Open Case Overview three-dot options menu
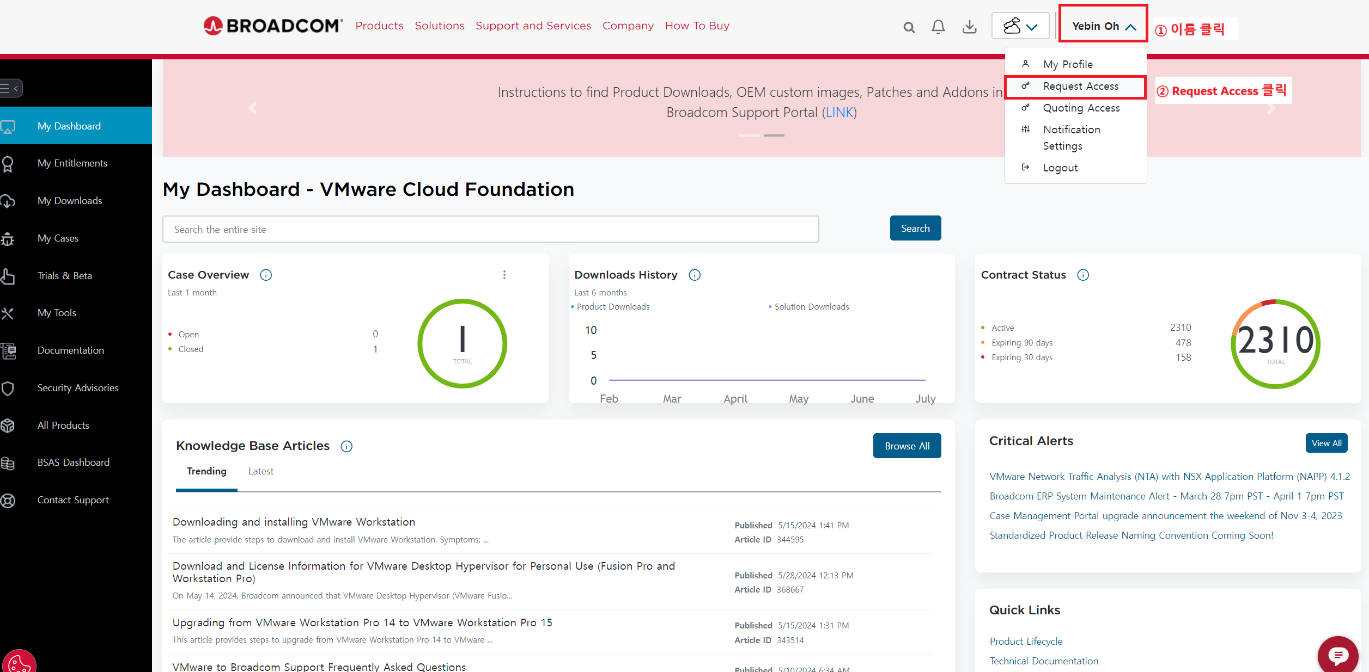1369x672 pixels. click(x=504, y=275)
